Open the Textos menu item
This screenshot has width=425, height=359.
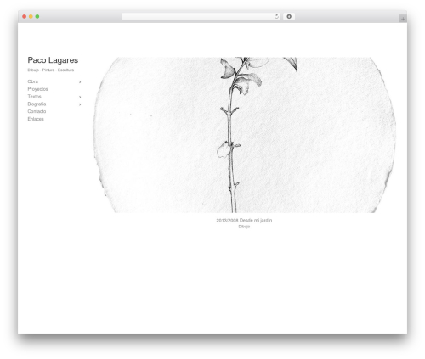(34, 97)
